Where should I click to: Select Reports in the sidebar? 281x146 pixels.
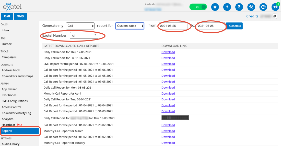point(19,131)
